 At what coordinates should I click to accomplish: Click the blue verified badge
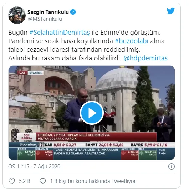coord(73,12)
